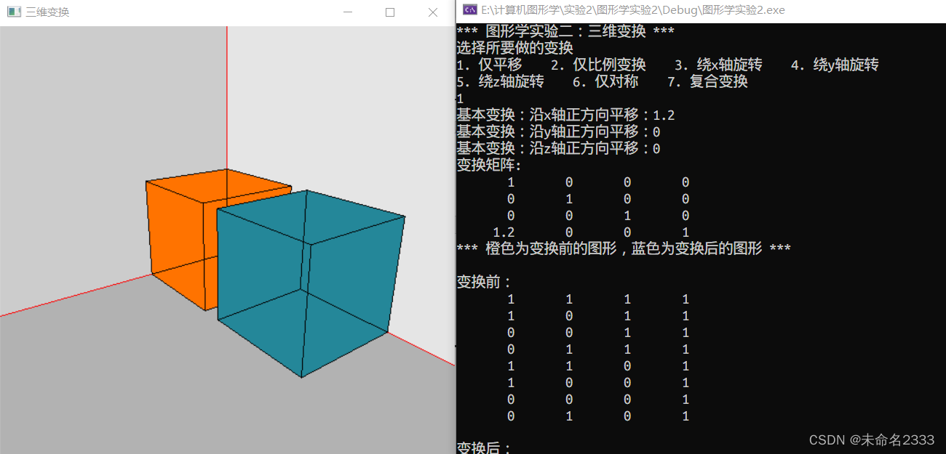Minimize the 三维变换 window
The height and width of the screenshot is (454, 946).
pos(348,12)
